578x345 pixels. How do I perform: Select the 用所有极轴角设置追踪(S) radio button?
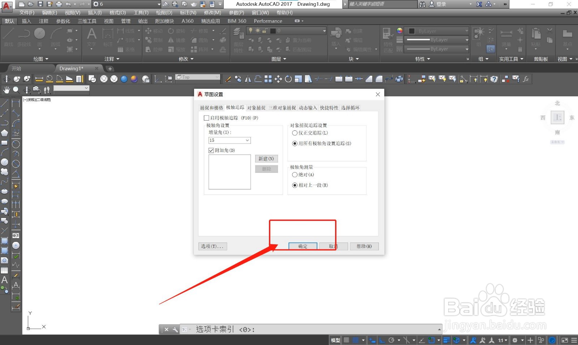click(x=295, y=143)
